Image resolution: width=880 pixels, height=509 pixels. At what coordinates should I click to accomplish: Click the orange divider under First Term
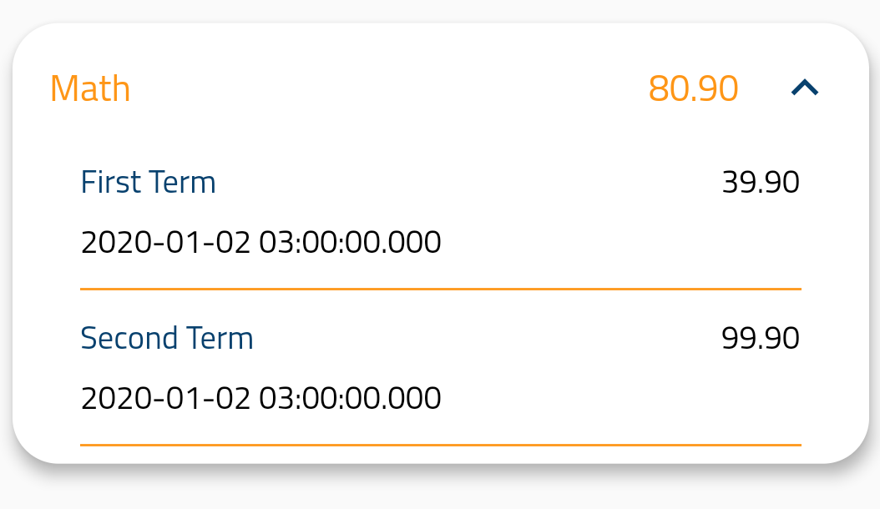click(x=440, y=288)
